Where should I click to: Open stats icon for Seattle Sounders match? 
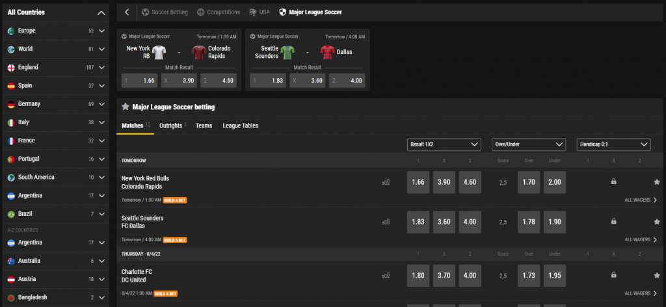[x=385, y=222]
